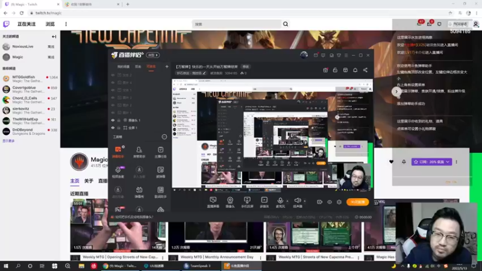Open the 主播任务 streamer task tool
This screenshot has width=482, height=271.
pyautogui.click(x=160, y=152)
